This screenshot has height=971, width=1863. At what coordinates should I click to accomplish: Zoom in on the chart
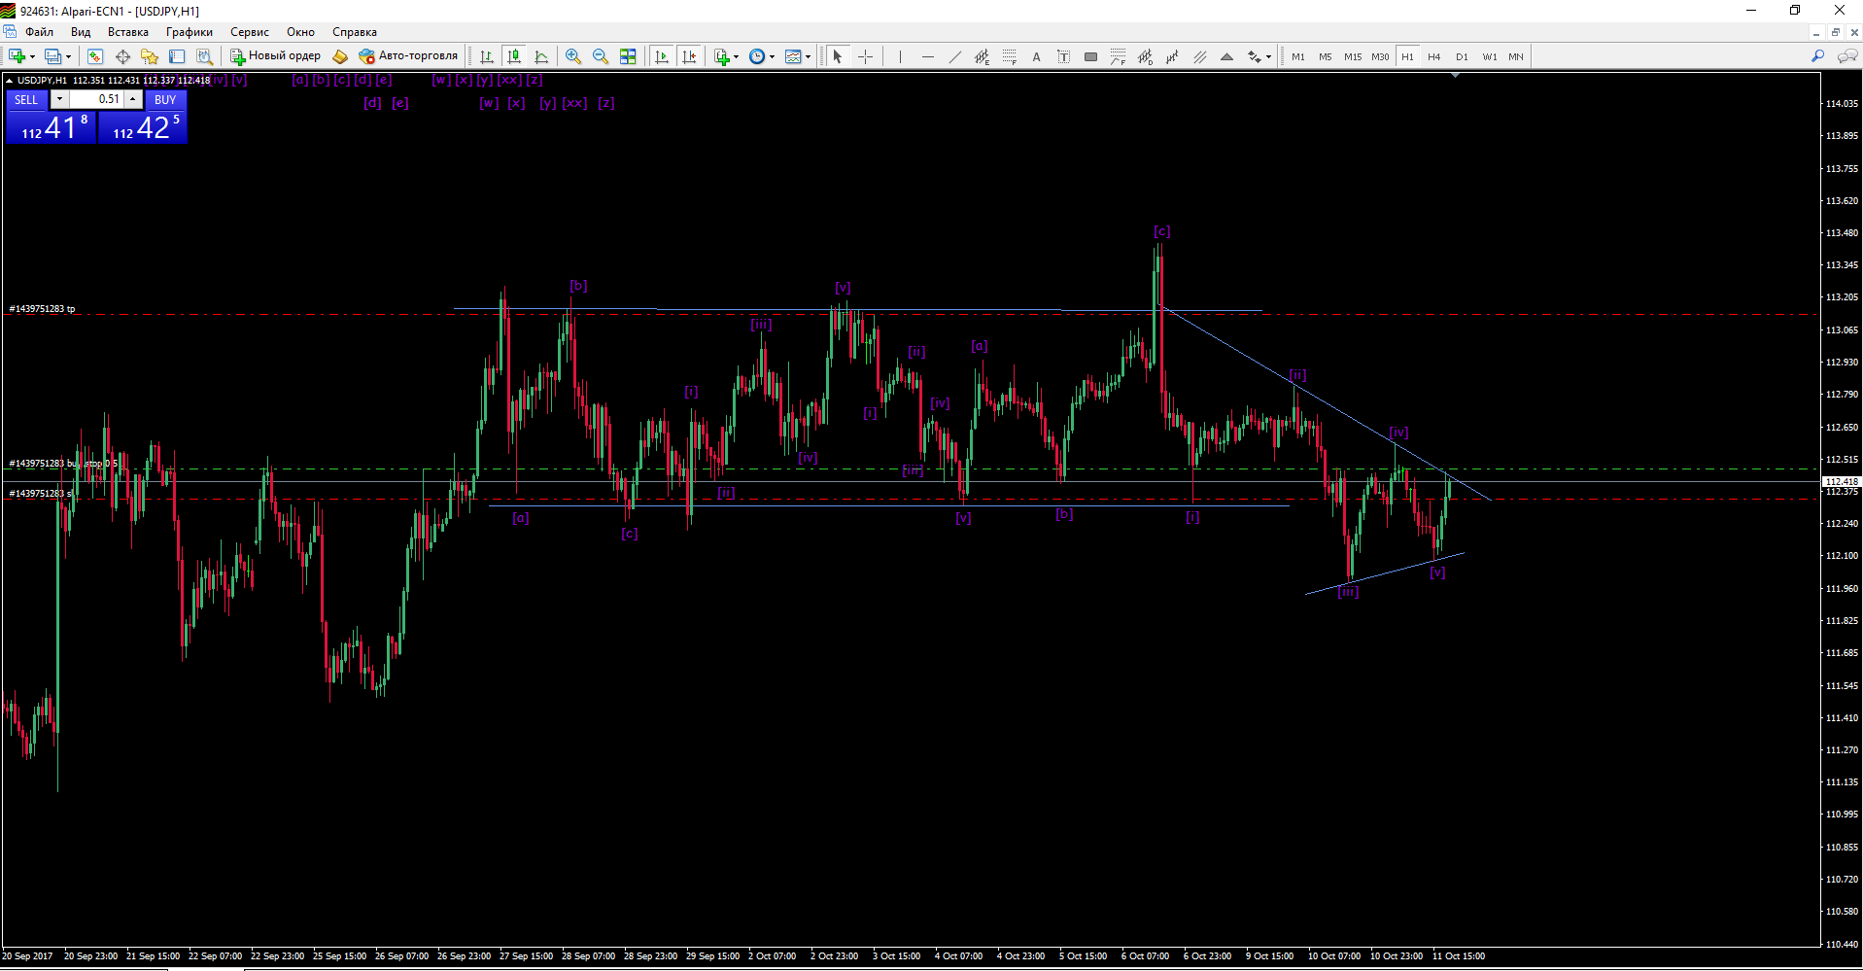pyautogui.click(x=573, y=56)
